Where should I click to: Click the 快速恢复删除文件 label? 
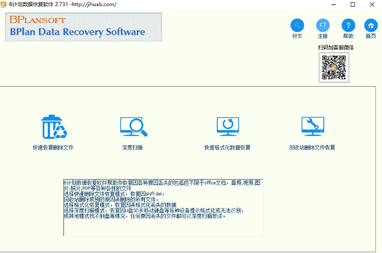[53, 148]
